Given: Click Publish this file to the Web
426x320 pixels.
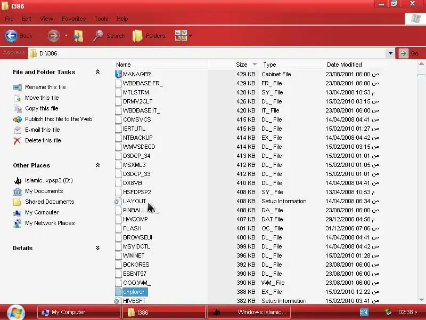Looking at the screenshot, I should tap(59, 119).
